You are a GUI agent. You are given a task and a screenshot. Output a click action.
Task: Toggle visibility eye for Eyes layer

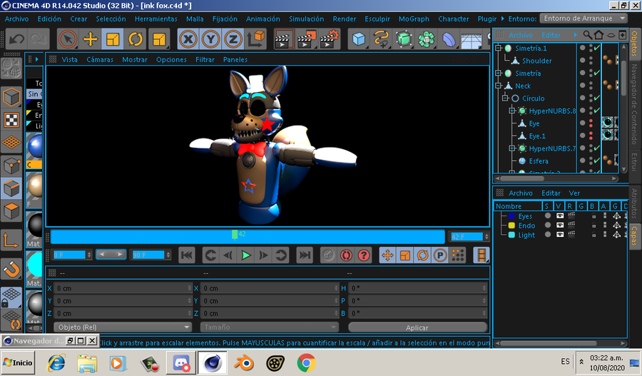tap(560, 216)
